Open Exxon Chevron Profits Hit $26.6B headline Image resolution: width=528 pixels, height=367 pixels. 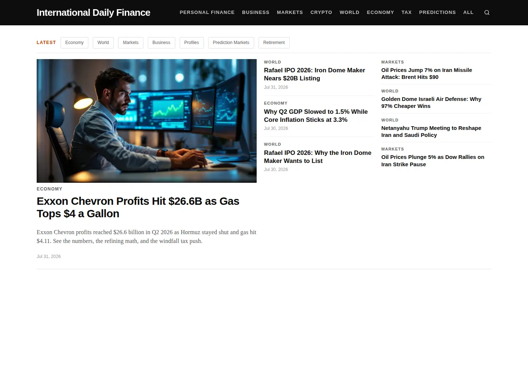(138, 207)
